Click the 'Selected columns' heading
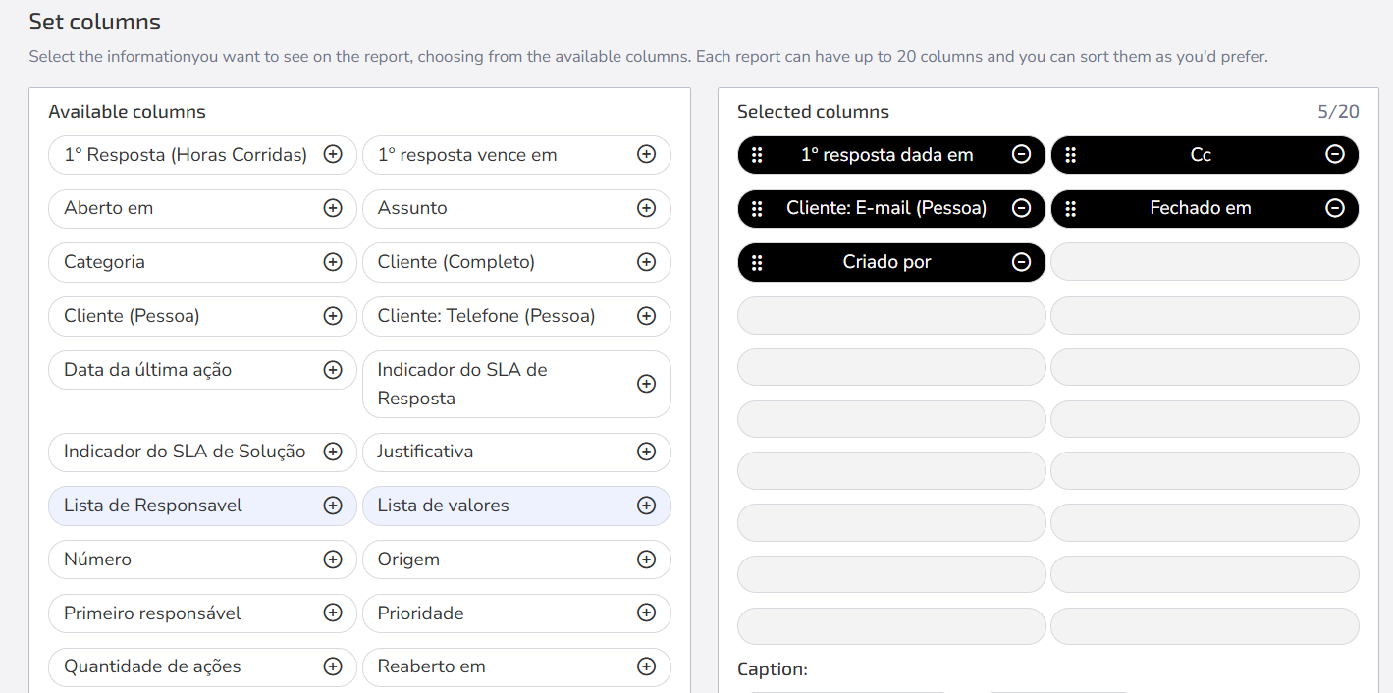1393x693 pixels. pos(813,112)
